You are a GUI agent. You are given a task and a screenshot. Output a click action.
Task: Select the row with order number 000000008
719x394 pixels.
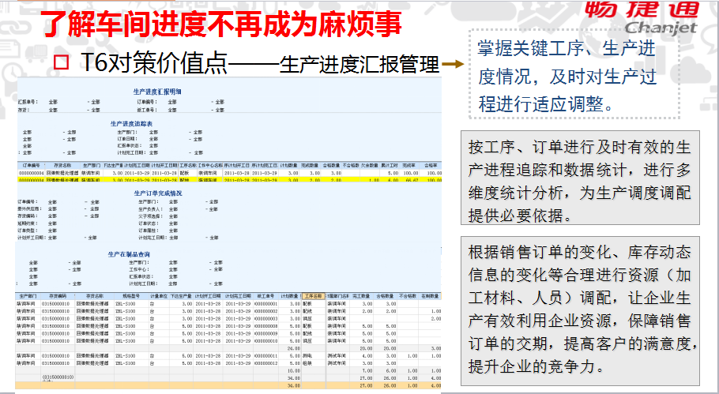[228, 326]
